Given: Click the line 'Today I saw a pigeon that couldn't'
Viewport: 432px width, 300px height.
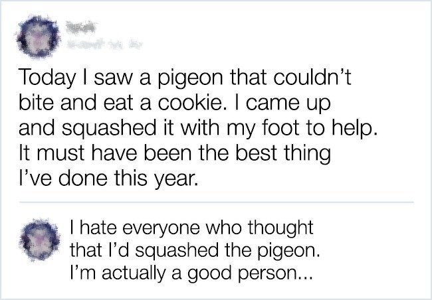Looking at the screenshot, I should (x=185, y=78).
